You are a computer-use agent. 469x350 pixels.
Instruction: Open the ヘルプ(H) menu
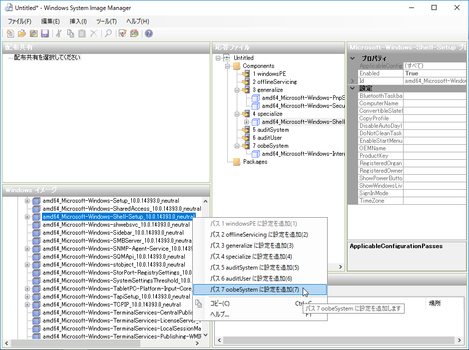[x=137, y=21]
